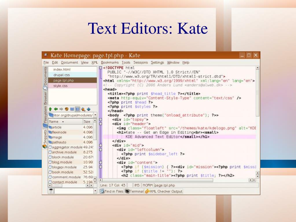The width and height of the screenshot is (296, 222).
Task: Click the article folder icon
Action: pyautogui.click(x=50, y=127)
